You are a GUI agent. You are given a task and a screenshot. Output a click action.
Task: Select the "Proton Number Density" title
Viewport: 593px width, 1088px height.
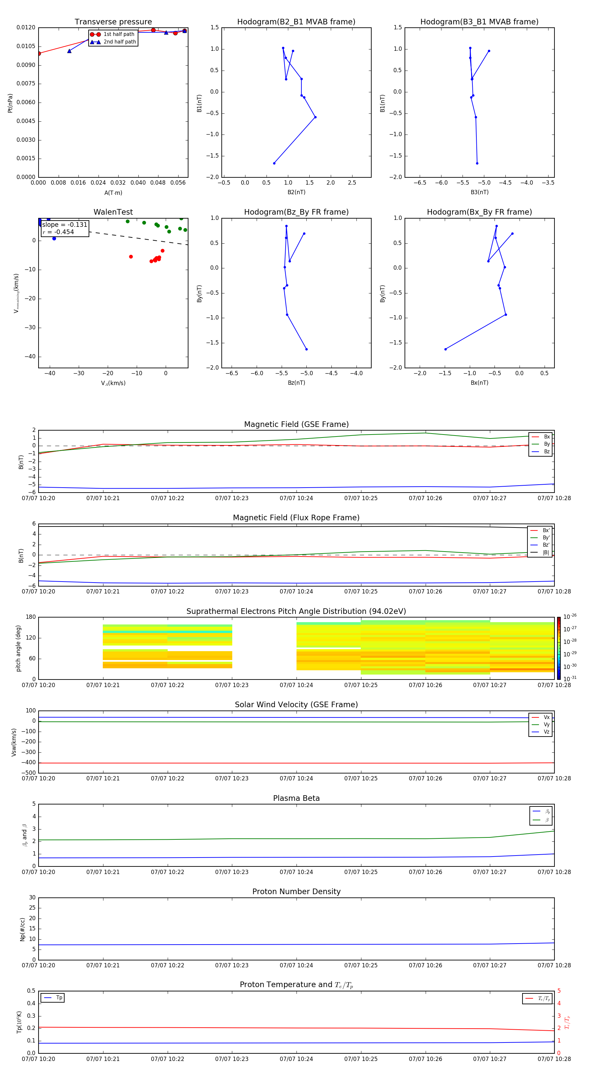(x=296, y=892)
